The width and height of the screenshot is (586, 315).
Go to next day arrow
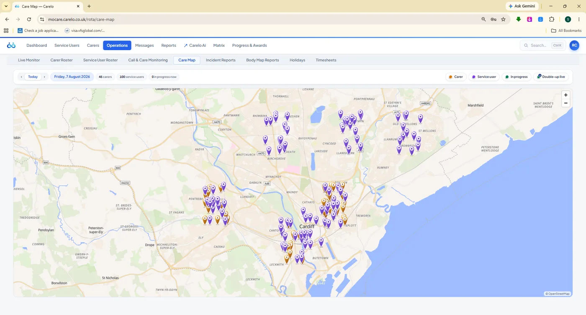pos(44,77)
